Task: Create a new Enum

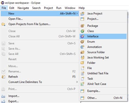Action: click(x=103, y=42)
